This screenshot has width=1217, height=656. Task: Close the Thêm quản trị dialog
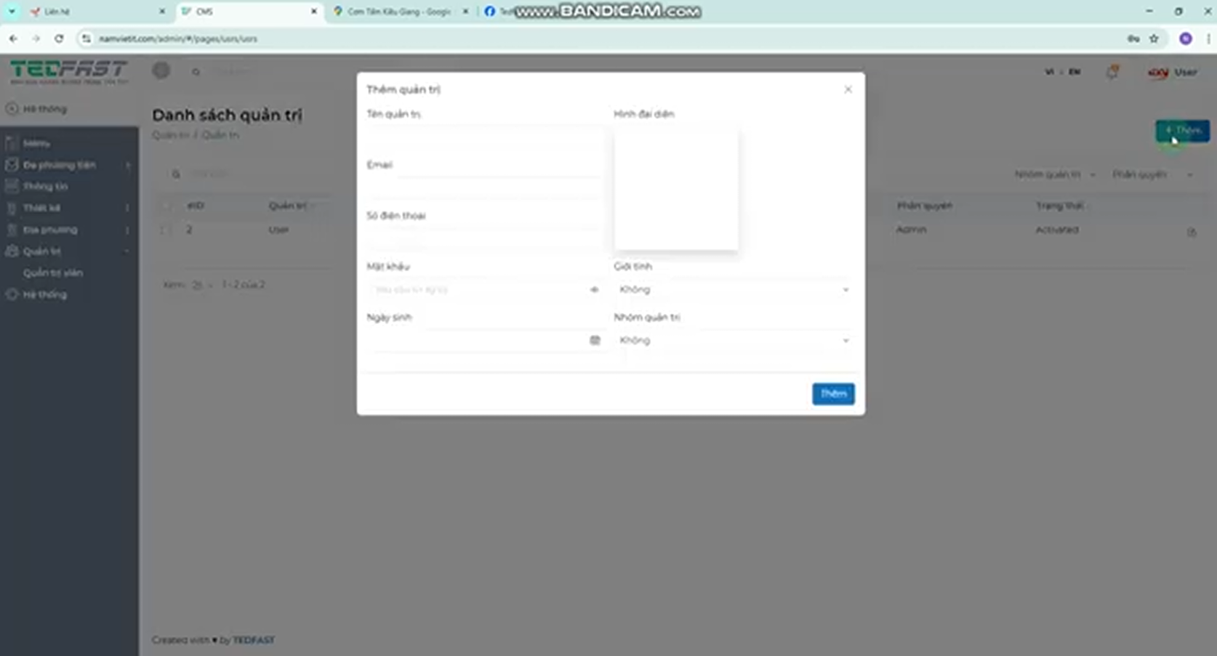coord(848,89)
